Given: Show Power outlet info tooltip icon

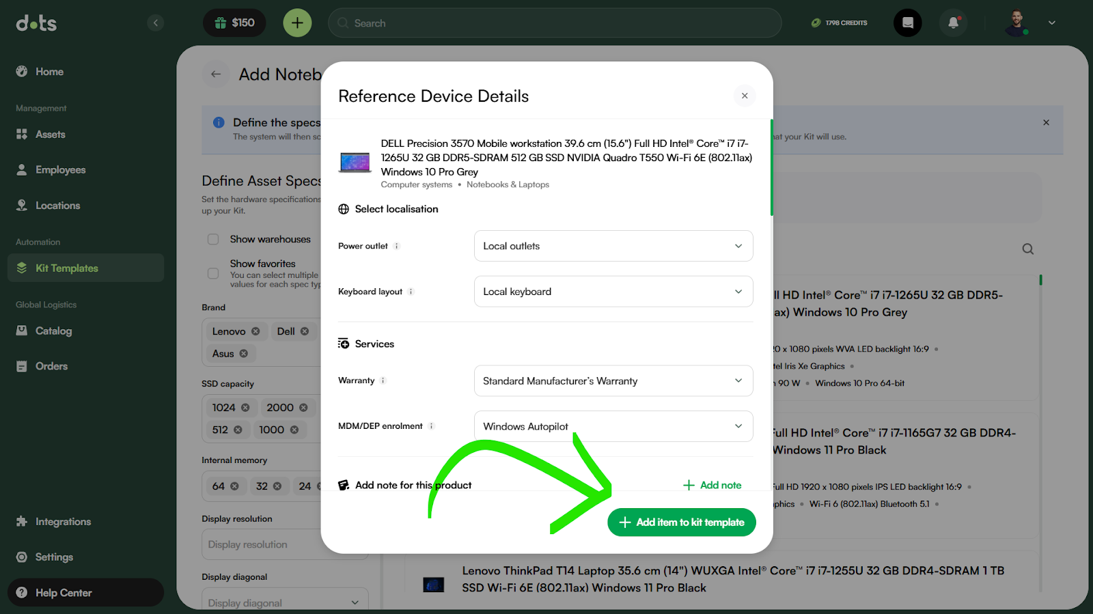Looking at the screenshot, I should (397, 246).
